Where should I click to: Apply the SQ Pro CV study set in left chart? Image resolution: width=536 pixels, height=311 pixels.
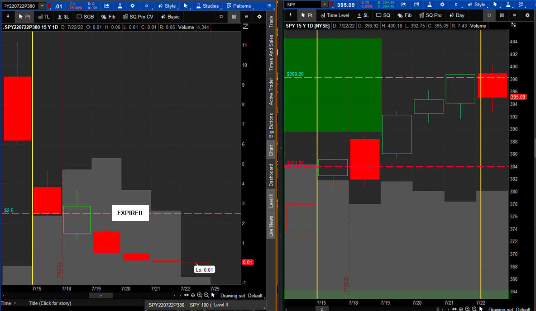coord(138,16)
